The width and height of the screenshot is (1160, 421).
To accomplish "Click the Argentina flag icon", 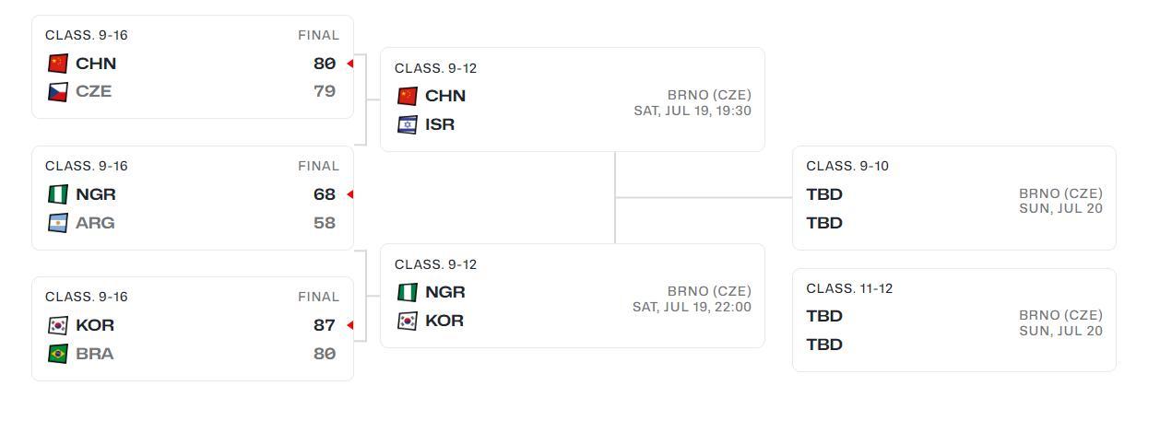I will point(58,223).
